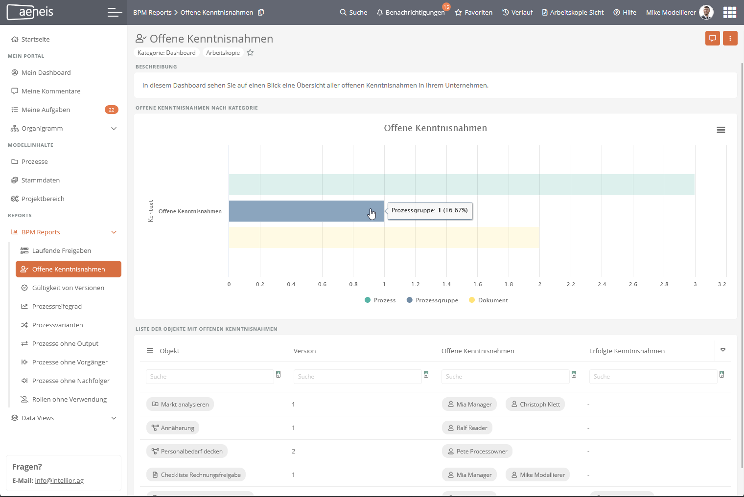Select Offene Kenntnisnahmen sidebar item
Image resolution: width=744 pixels, height=497 pixels.
(69, 269)
